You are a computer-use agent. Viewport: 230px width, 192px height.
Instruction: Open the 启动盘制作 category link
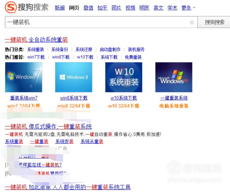pos(110,50)
